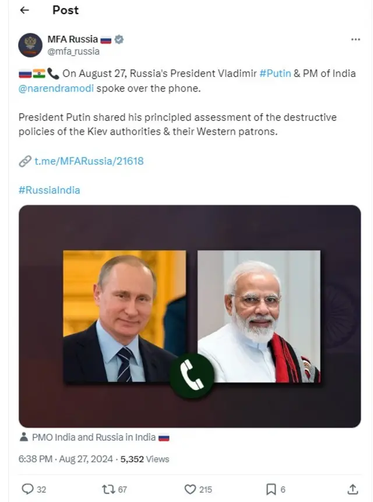Click the 6:38 PM Aug 27, 2024 timestamp
Viewport: 373px width, 502px height.
pyautogui.click(x=66, y=459)
